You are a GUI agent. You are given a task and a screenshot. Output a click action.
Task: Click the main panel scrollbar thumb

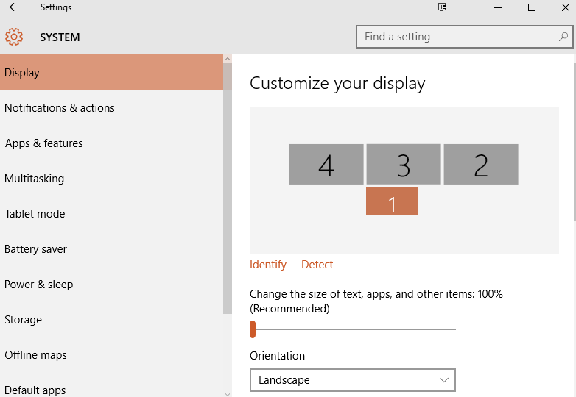pos(575,142)
